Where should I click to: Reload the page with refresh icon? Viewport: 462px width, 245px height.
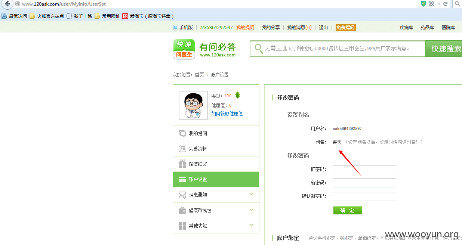446,4
